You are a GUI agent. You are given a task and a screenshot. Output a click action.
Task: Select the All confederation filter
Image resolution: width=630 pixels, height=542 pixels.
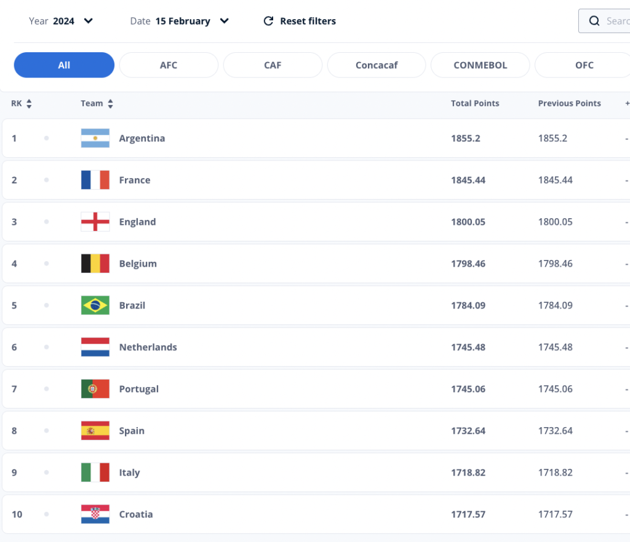(64, 65)
